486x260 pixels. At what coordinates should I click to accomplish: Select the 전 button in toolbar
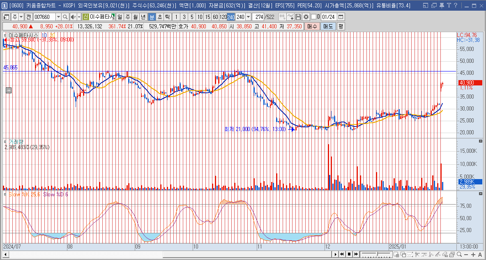pos(28,17)
